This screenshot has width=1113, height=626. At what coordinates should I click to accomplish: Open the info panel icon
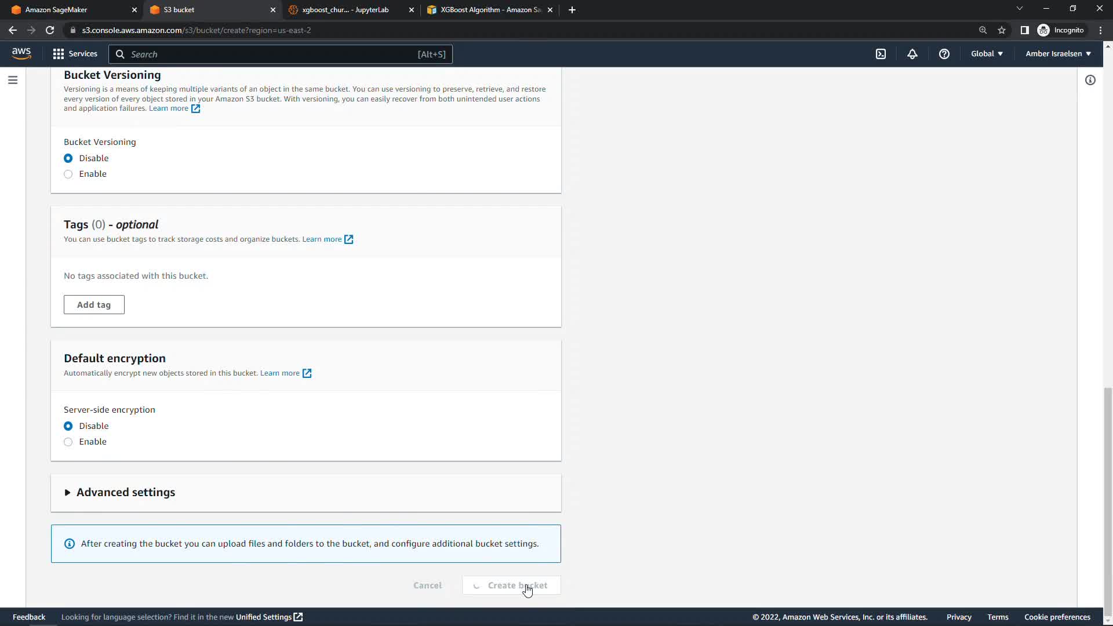pos(1090,80)
